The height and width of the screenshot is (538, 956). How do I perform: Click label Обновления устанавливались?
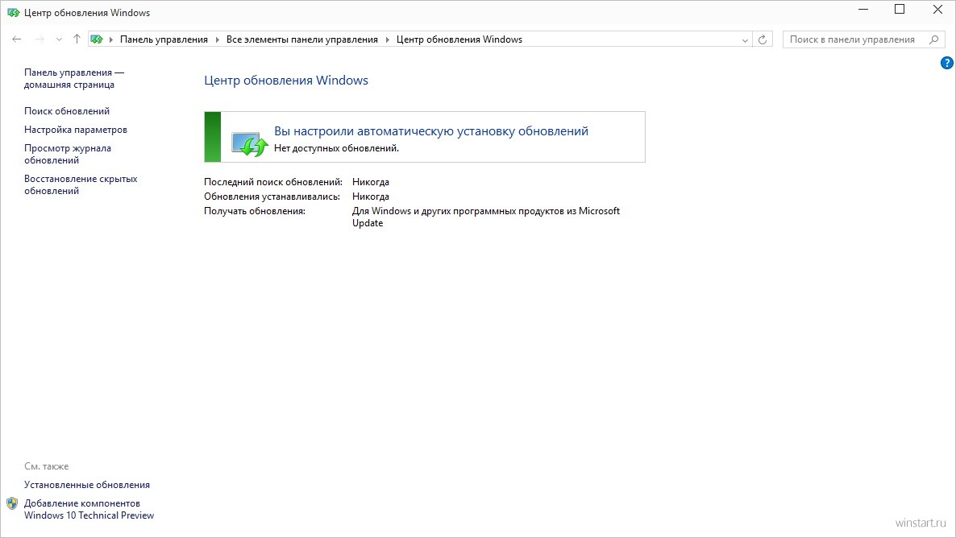point(272,197)
